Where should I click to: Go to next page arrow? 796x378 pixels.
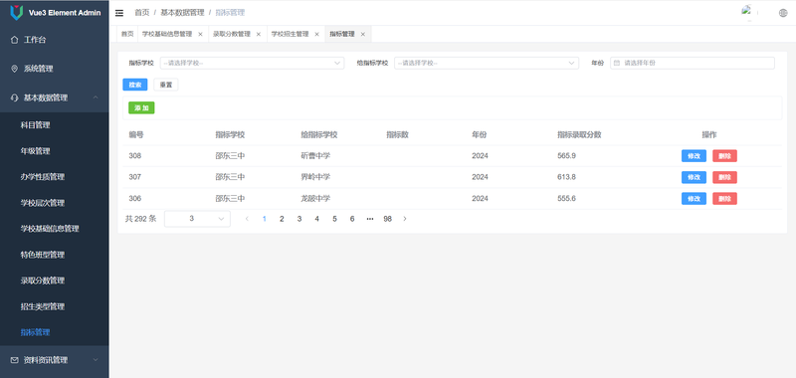pos(405,219)
